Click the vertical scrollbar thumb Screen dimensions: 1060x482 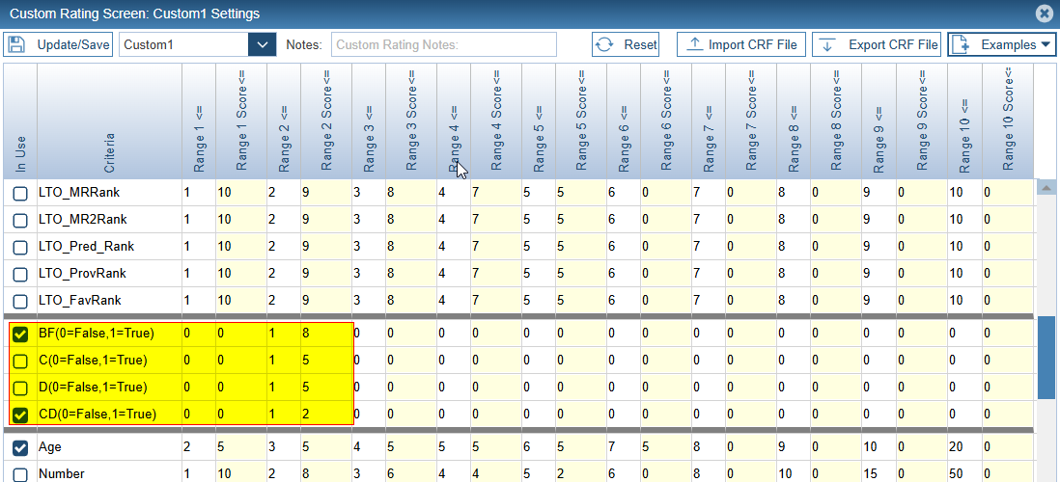[1046, 357]
